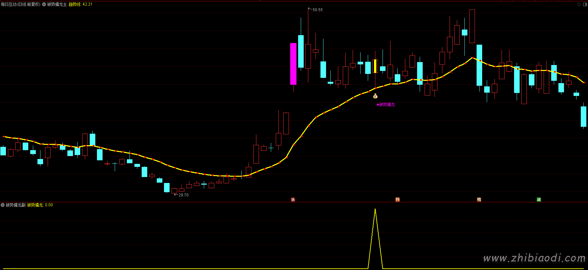The image size is (588, 270).
Task: Click the money bag signal icon
Action: coord(375,96)
